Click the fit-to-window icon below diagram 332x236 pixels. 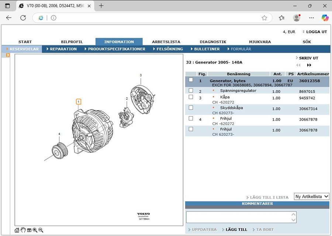29,230
